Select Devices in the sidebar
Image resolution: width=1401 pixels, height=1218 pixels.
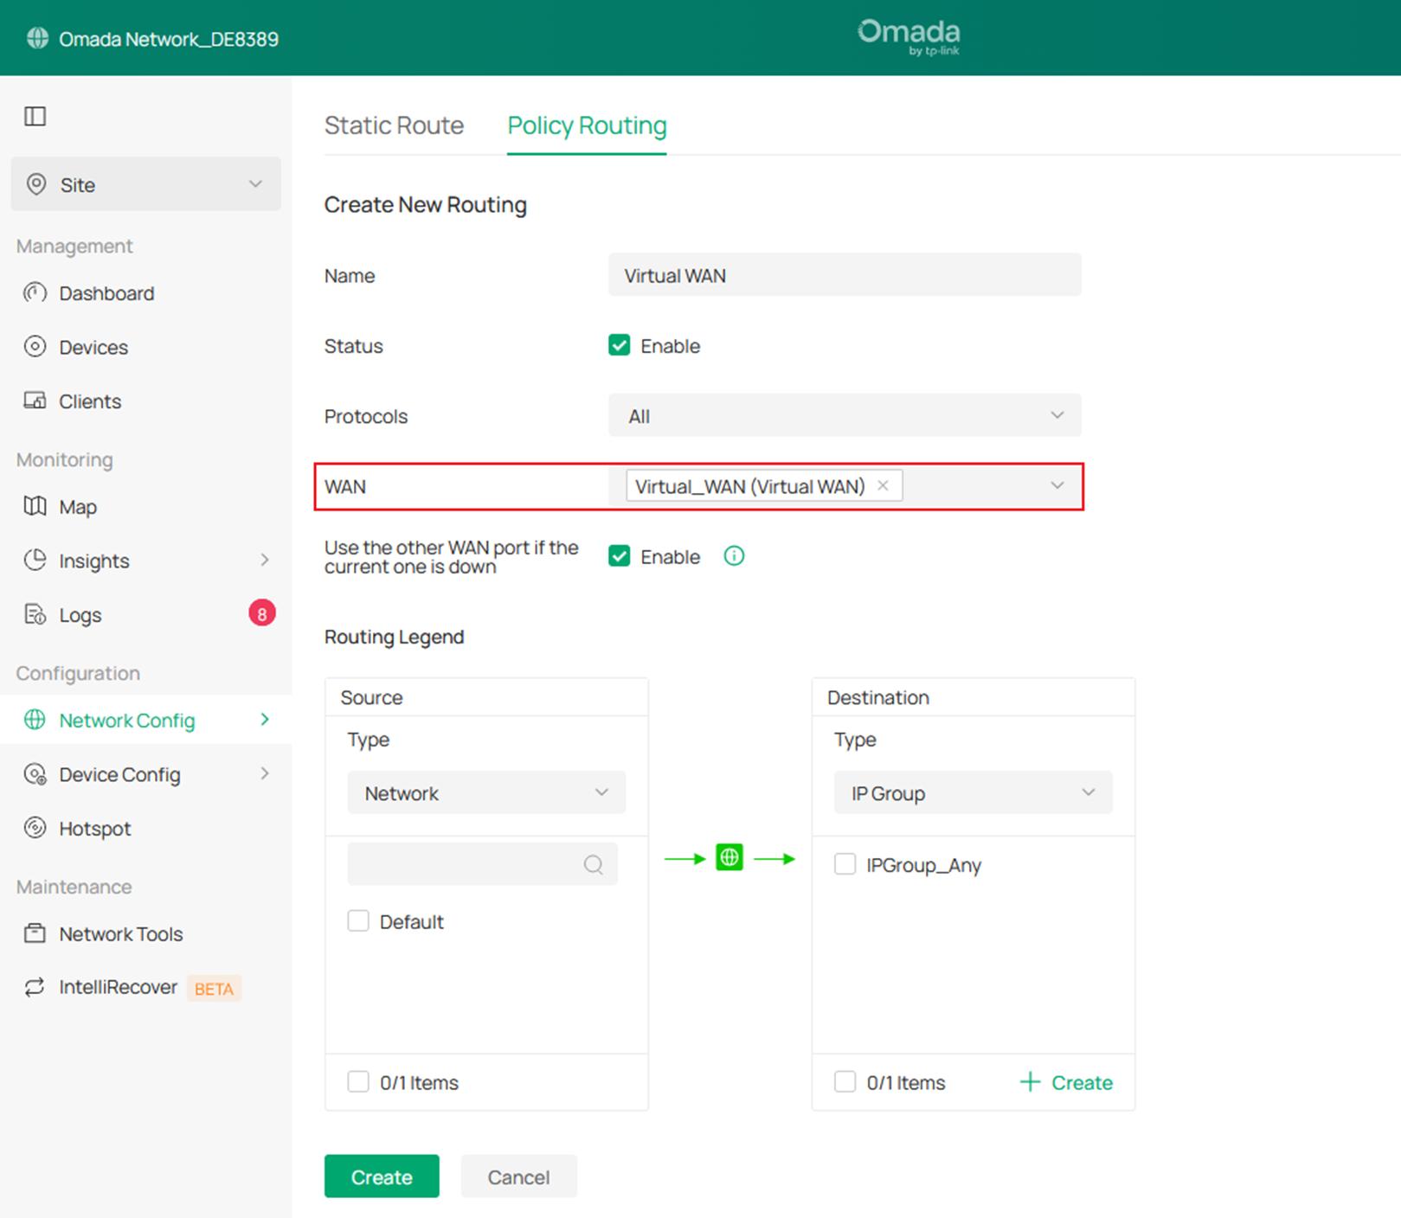tap(93, 347)
